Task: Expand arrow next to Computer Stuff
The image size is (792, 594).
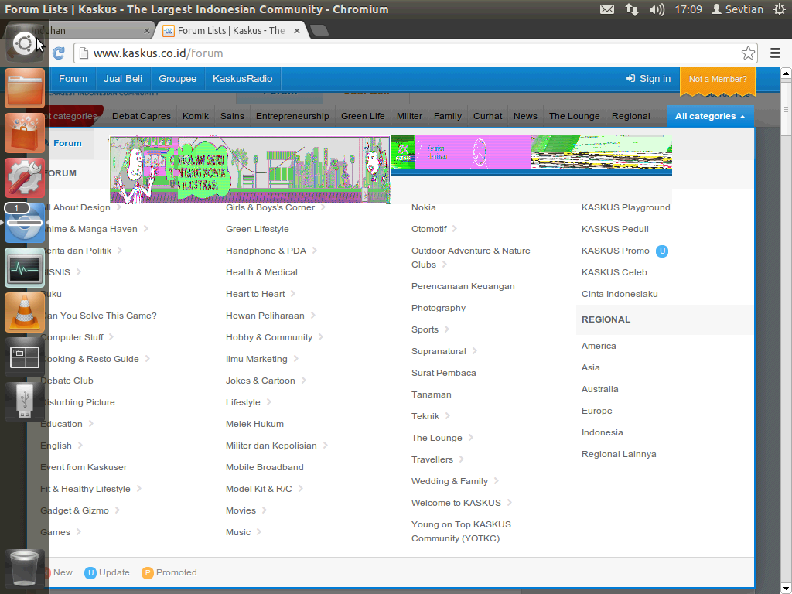Action: pyautogui.click(x=111, y=337)
